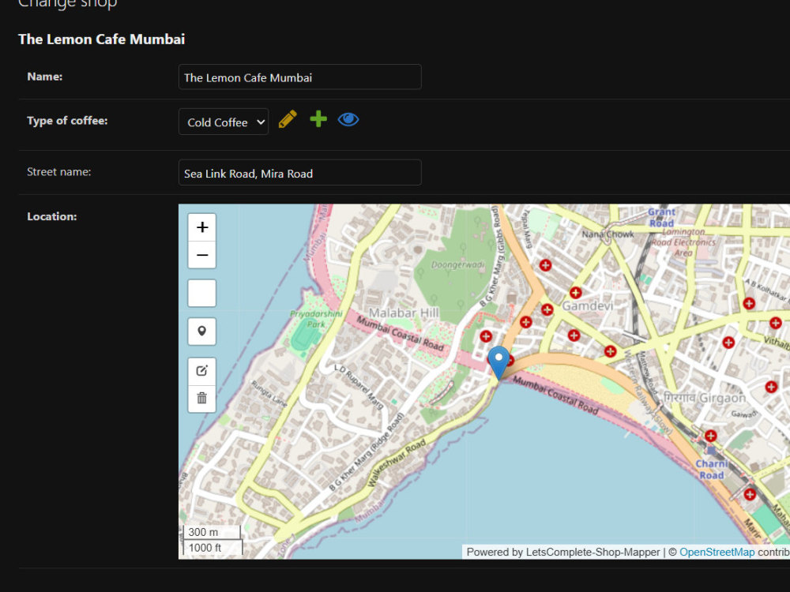Screen dimensions: 790x592
Task: Click the Doongerwadi park label
Action: (458, 264)
